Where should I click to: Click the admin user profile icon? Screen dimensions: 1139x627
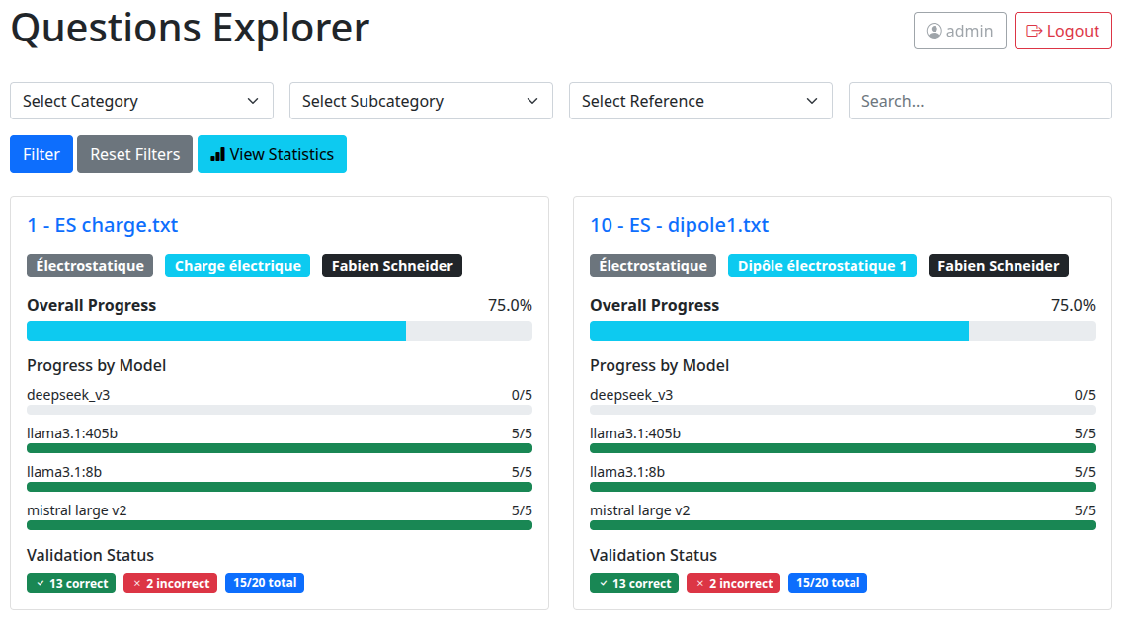point(934,31)
